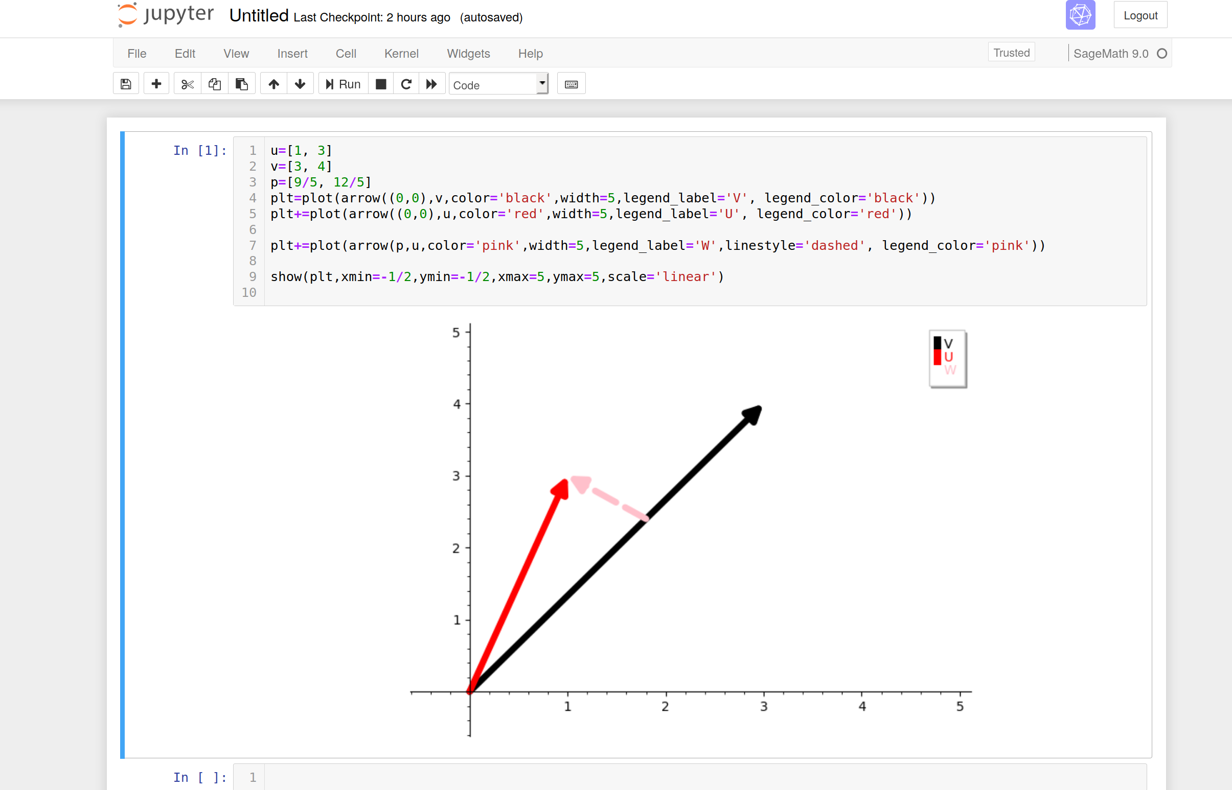1232x790 pixels.
Task: Cut selected cells with the scissors icon
Action: click(x=187, y=84)
